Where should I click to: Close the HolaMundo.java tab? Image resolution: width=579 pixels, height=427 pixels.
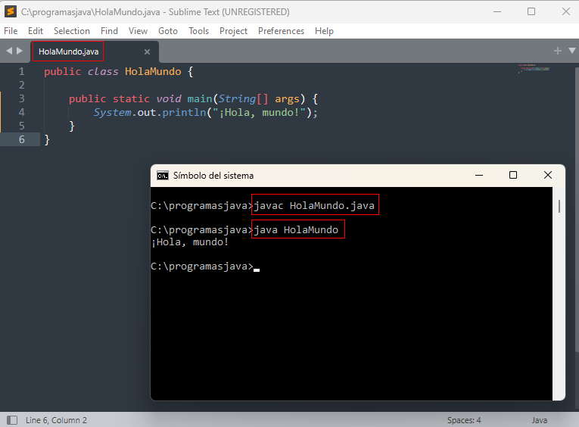coord(147,51)
